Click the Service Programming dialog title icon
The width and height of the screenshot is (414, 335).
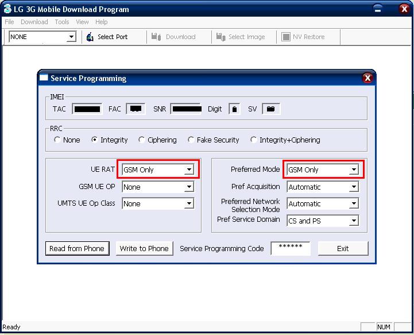click(44, 78)
